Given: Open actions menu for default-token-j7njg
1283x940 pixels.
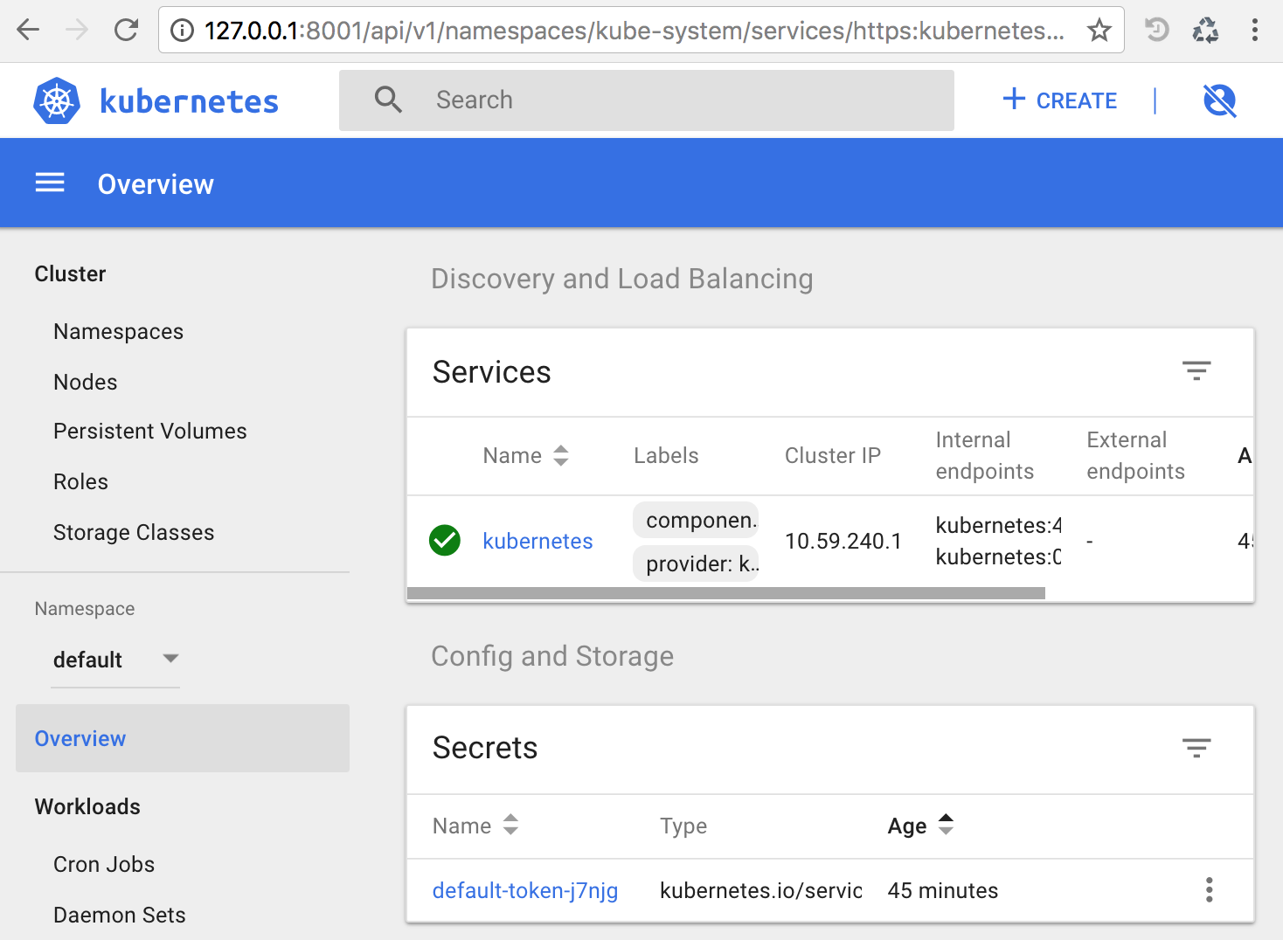Looking at the screenshot, I should (1209, 889).
